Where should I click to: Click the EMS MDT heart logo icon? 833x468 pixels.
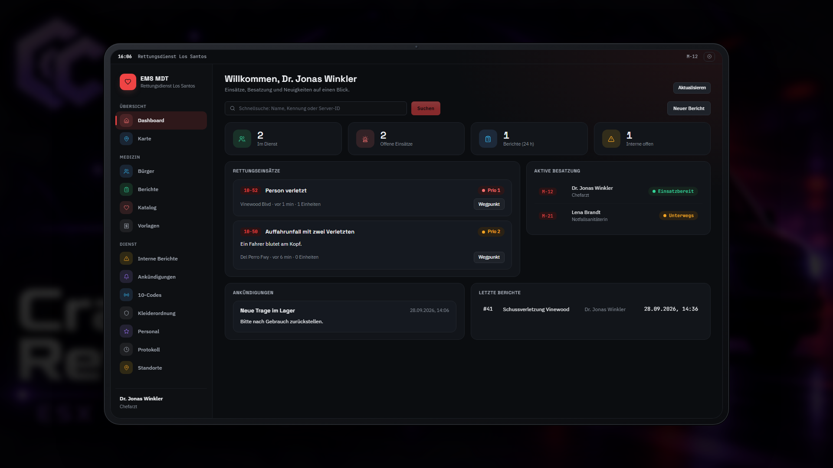tap(128, 82)
